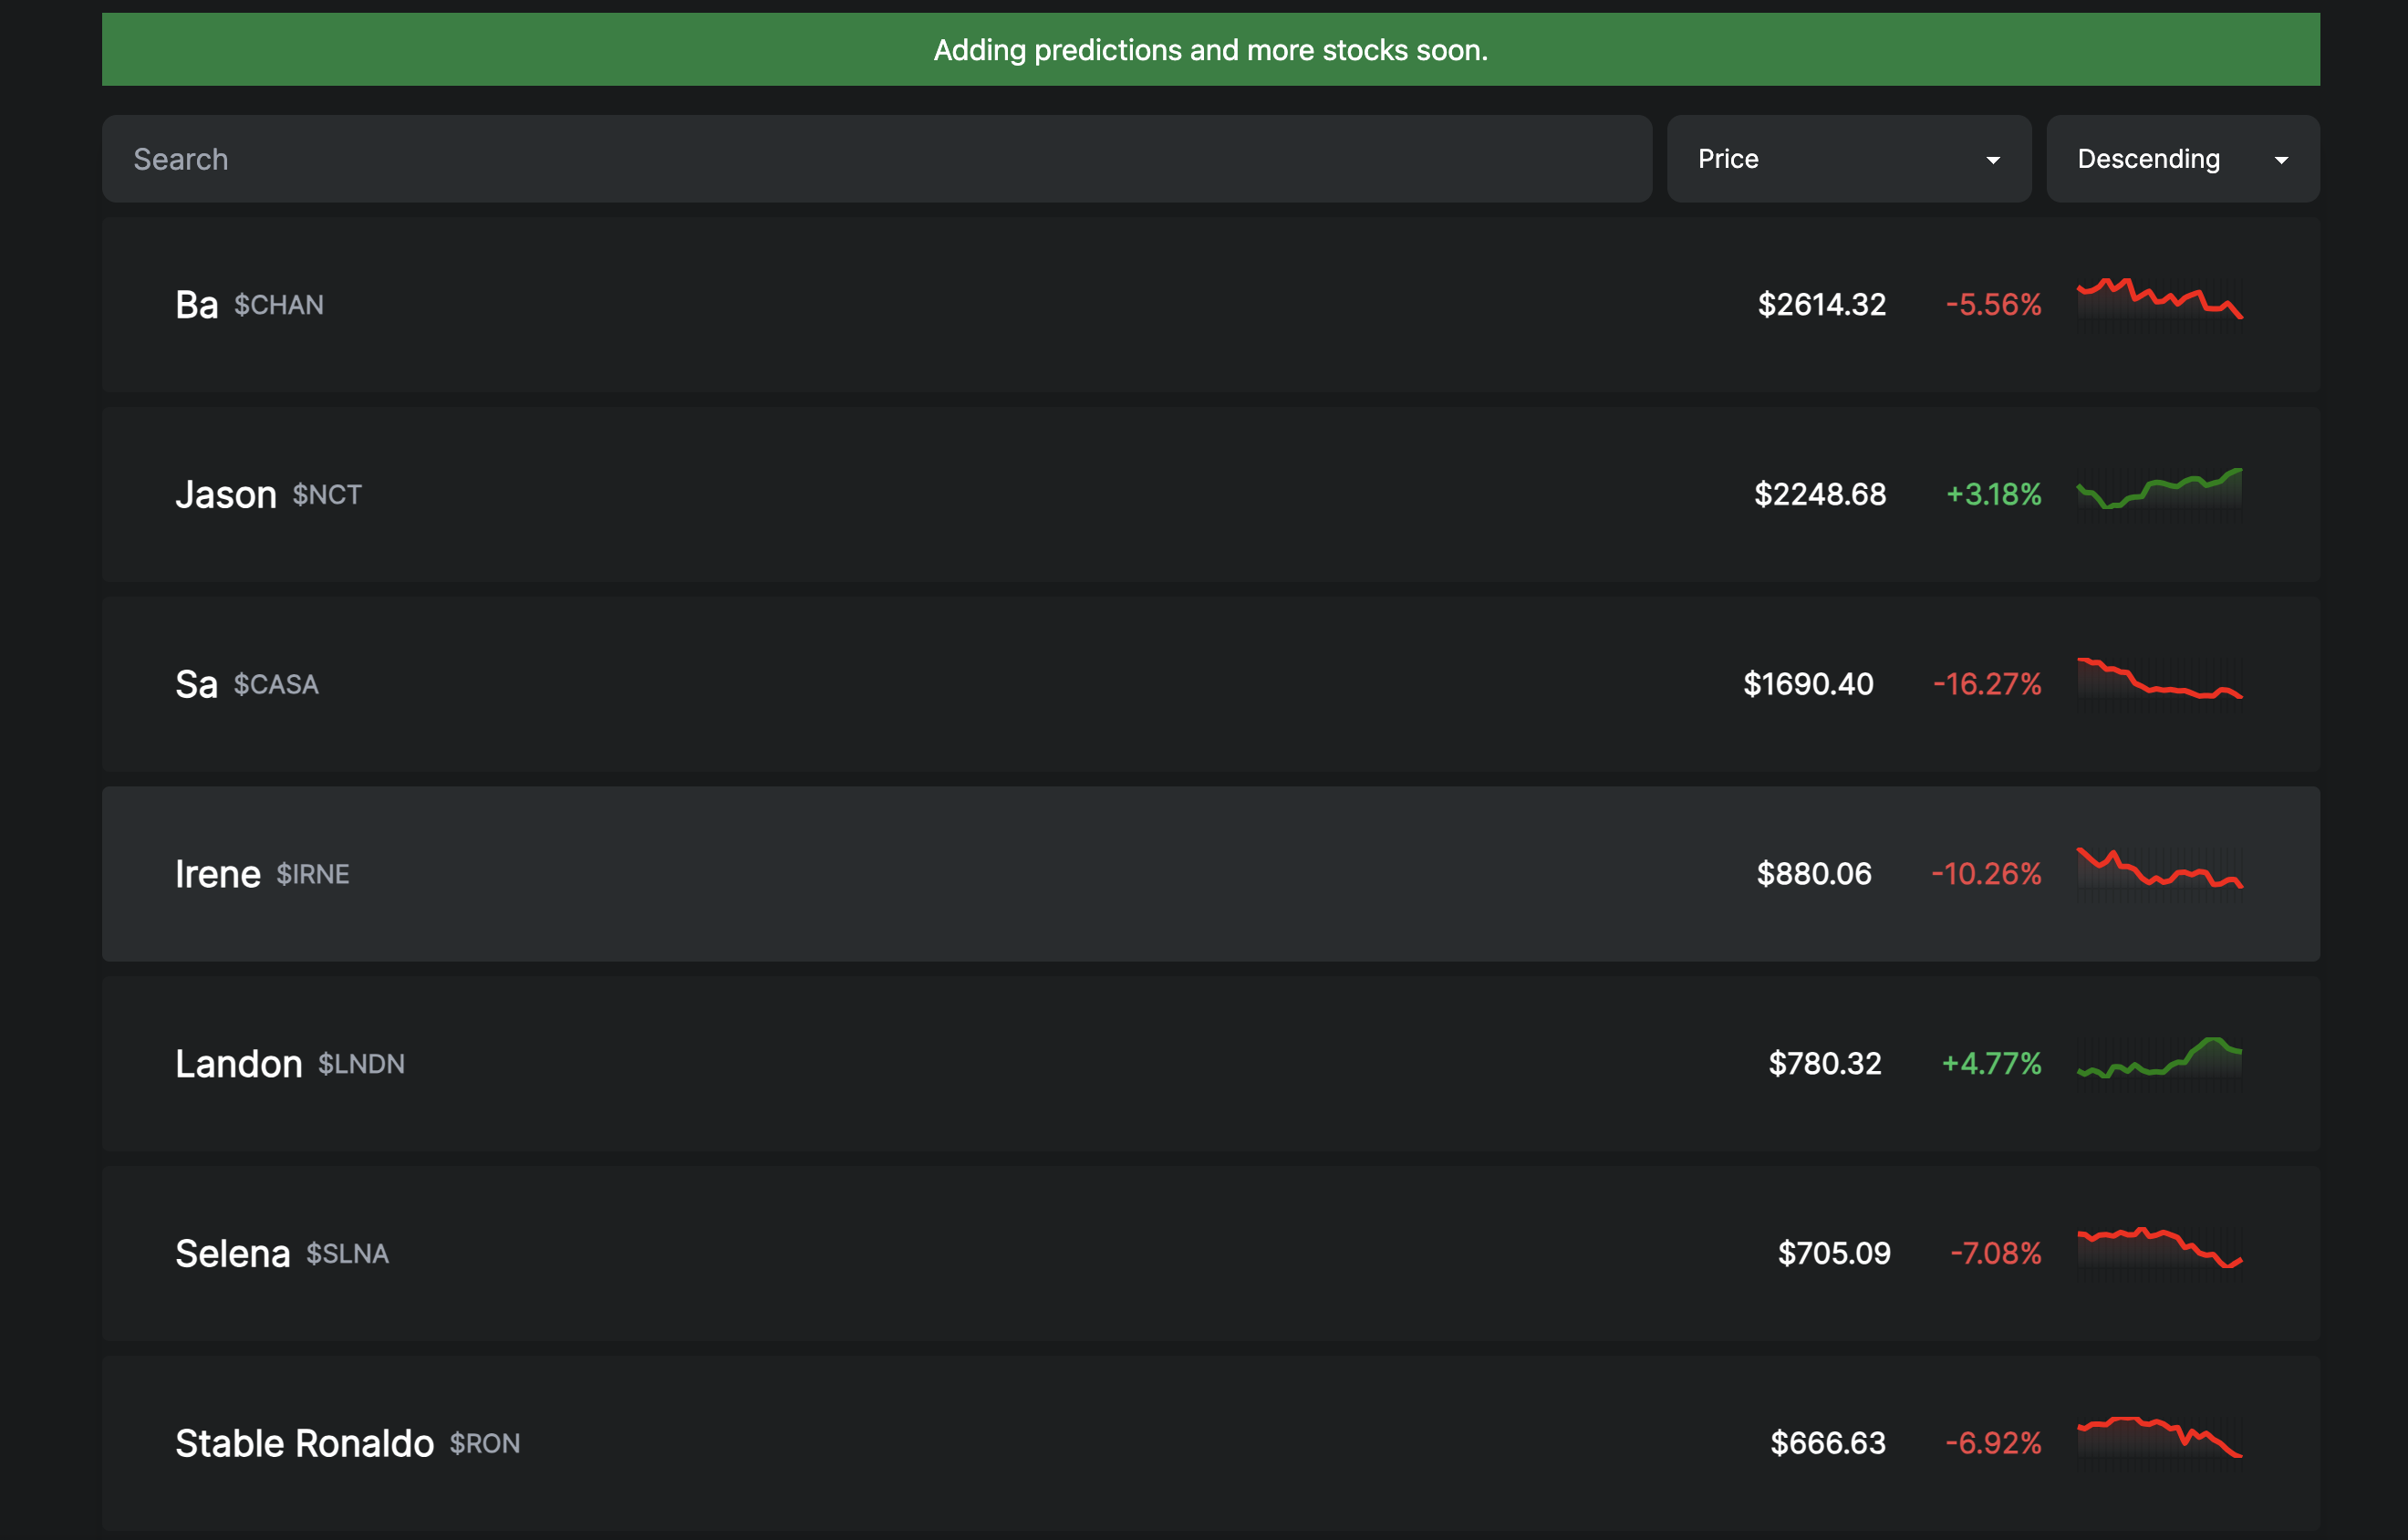Open the highlighted Irene $IRNE stock

coord(1200,873)
